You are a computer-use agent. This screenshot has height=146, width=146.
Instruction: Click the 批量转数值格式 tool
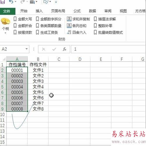[108, 32]
